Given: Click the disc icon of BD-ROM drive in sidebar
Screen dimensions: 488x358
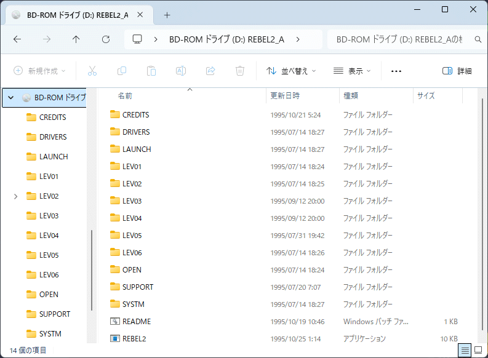Looking at the screenshot, I should coord(26,98).
